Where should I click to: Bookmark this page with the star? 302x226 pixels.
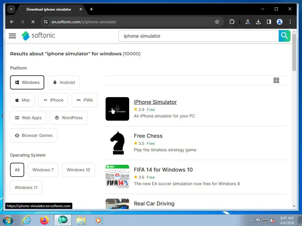[x=217, y=22]
